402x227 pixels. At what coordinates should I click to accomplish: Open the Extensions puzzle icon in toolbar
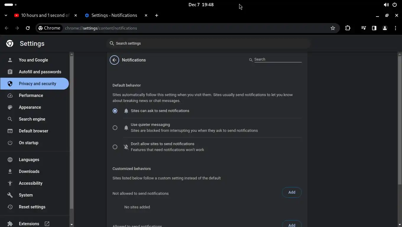(x=348, y=28)
